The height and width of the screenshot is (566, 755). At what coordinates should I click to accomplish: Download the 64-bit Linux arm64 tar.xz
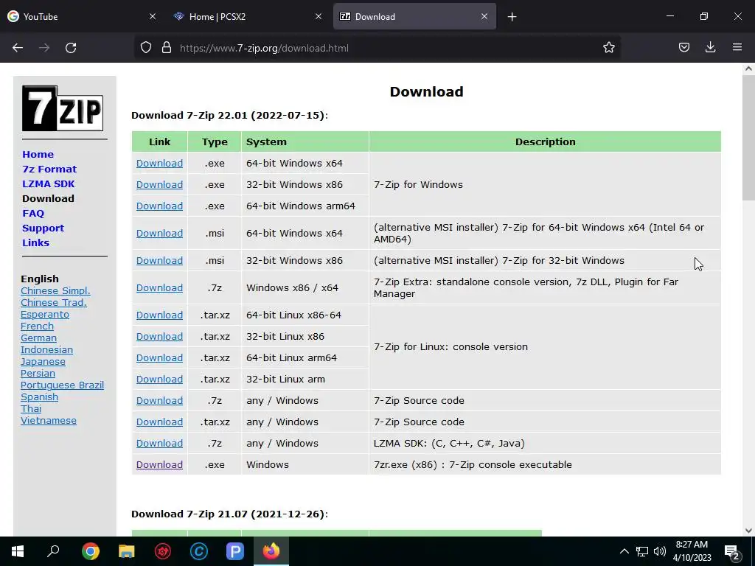[159, 358]
